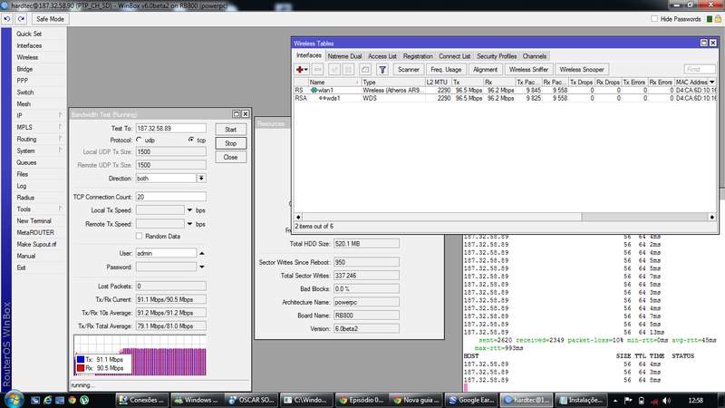Screen dimensions: 725x408
Task: Click the Windows Start orb
Action: [x=13, y=399]
